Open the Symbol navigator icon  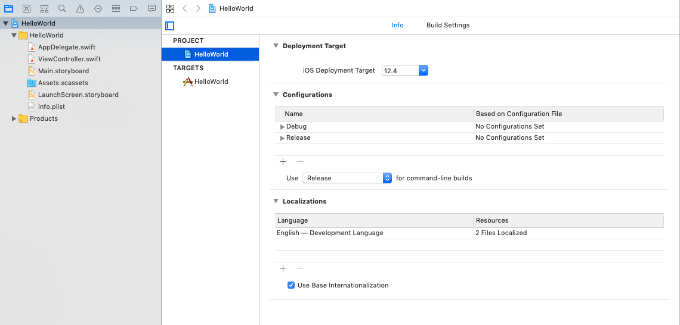point(44,9)
